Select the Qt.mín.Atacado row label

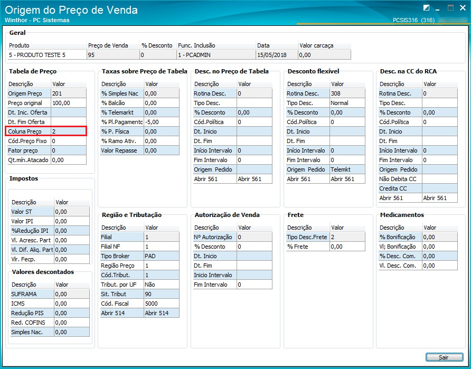point(29,160)
